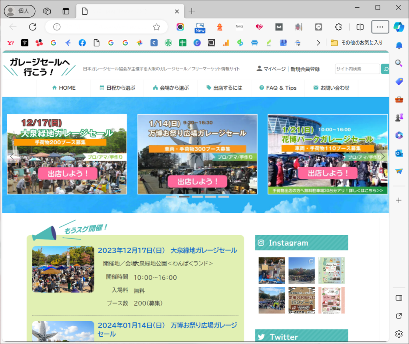Click the 新規会員登録 link
409x344 pixels.
coord(305,69)
